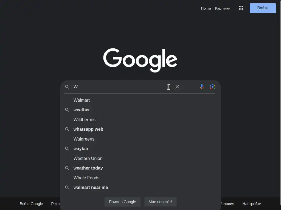The image size is (281, 210).
Task: Choose the 'wayfair' suggestion
Action: pyautogui.click(x=140, y=149)
